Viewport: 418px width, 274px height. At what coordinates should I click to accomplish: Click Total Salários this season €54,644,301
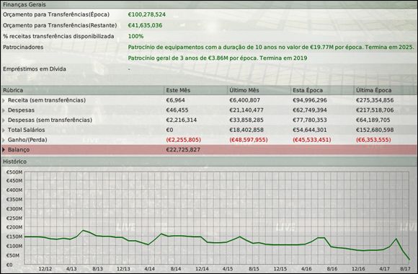click(310, 130)
